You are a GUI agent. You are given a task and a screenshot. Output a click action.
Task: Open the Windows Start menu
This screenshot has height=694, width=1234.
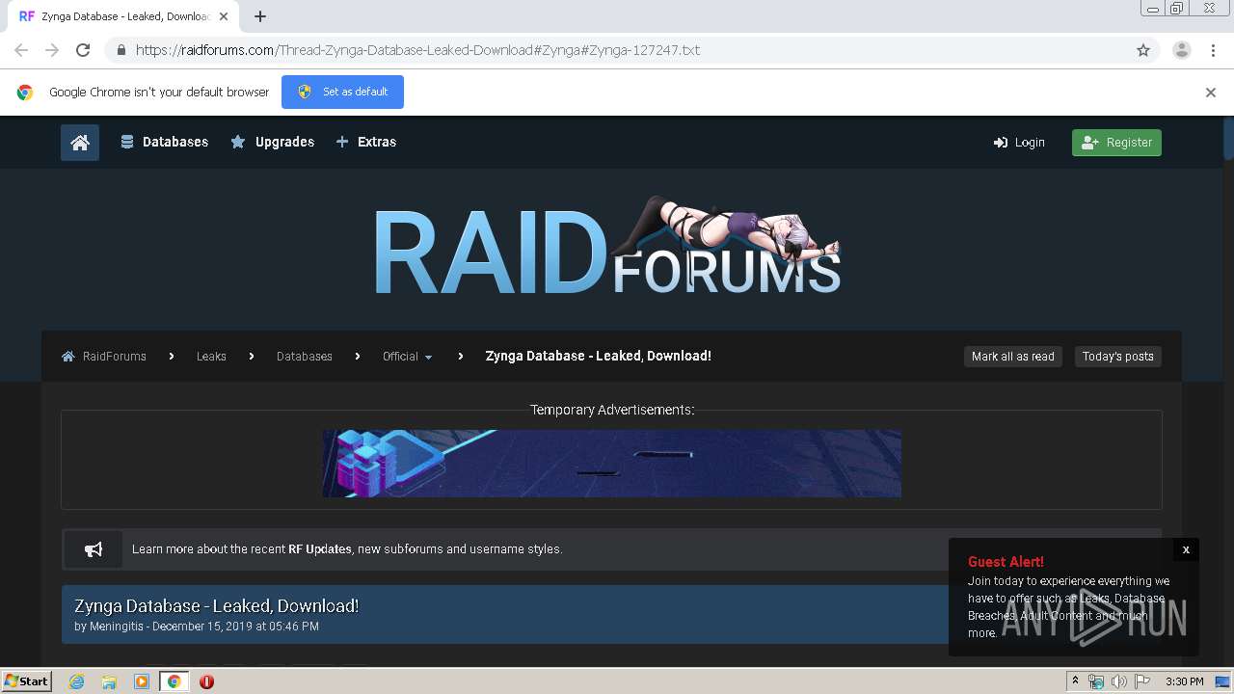(x=27, y=681)
